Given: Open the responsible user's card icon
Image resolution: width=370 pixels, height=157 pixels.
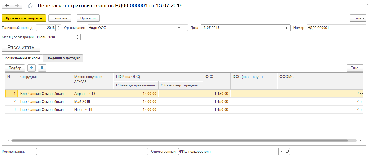Looking at the screenshot, I should (287, 152).
